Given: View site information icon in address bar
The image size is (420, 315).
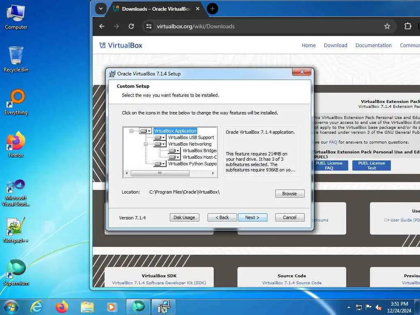Looking at the screenshot, I should coord(148,26).
